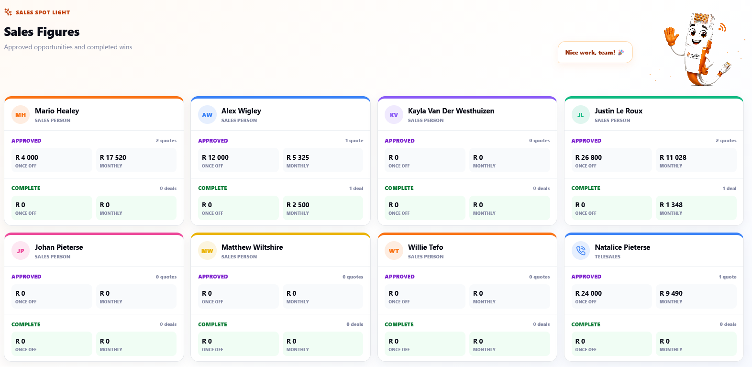Click the sparkle icon beside Sales Spot Light
752x367 pixels.
tap(8, 12)
